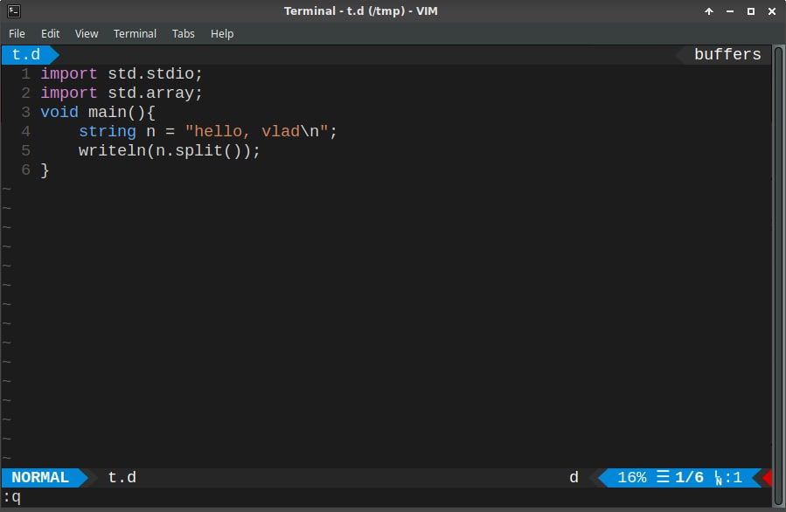Minimize the terminal window
786x512 pixels.
coord(730,11)
